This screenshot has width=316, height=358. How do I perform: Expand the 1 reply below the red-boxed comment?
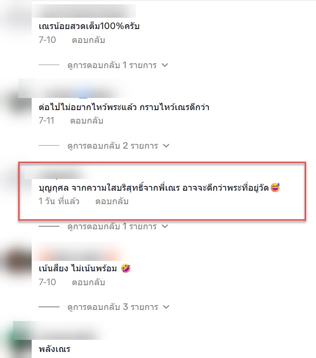click(112, 227)
